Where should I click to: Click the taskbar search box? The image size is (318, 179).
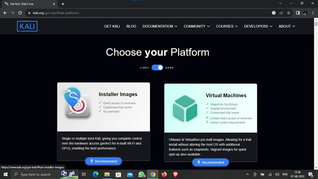[x=45, y=174]
